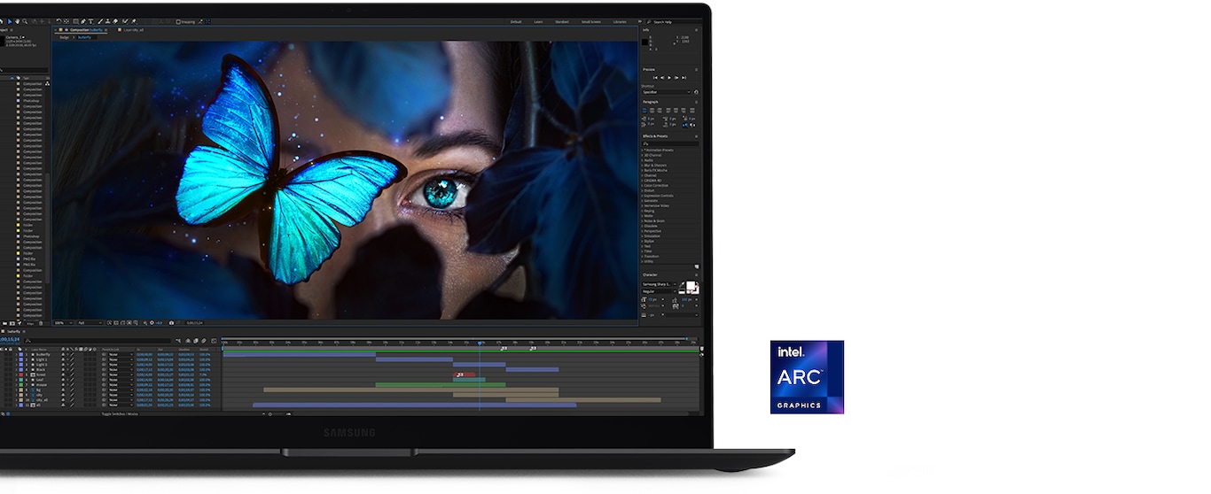Viewport: 1211px width, 494px height.
Task: Click in the Search Help field
Action: point(673,21)
